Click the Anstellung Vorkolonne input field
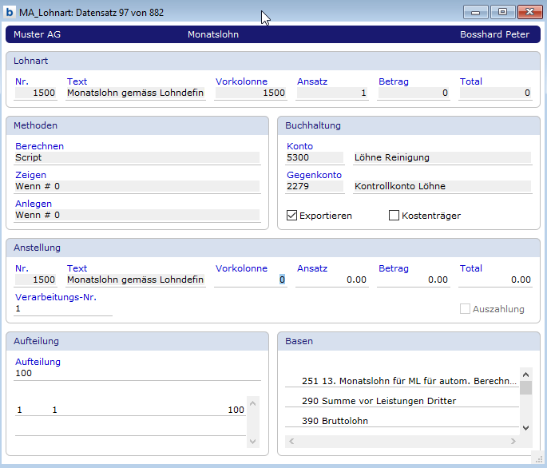 250,280
